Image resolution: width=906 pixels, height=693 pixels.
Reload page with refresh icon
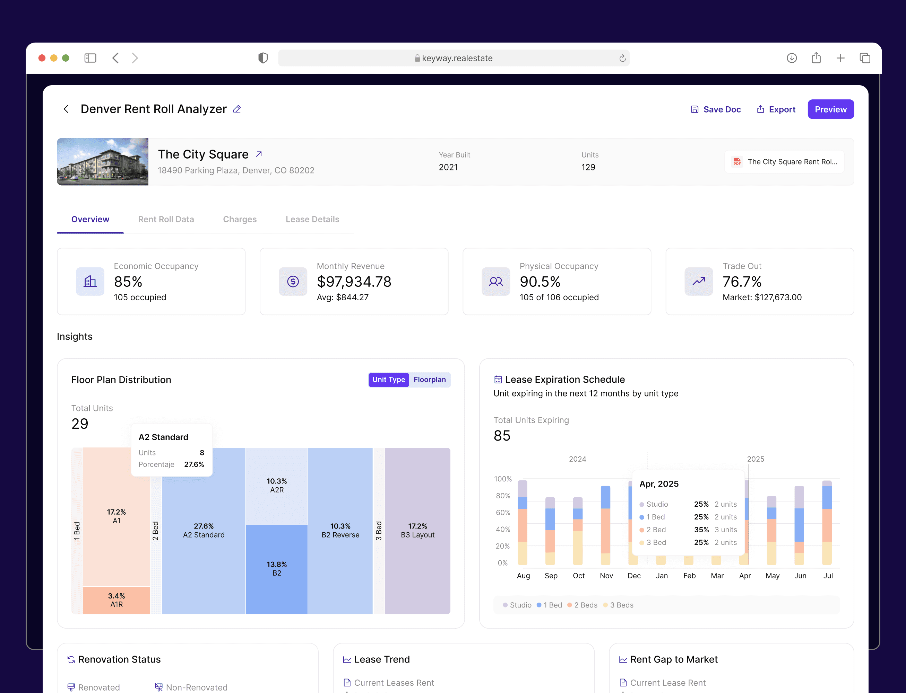[622, 58]
